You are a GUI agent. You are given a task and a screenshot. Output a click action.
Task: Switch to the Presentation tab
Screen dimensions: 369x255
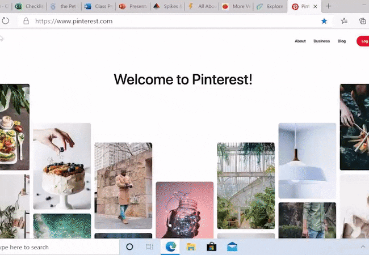(x=133, y=6)
